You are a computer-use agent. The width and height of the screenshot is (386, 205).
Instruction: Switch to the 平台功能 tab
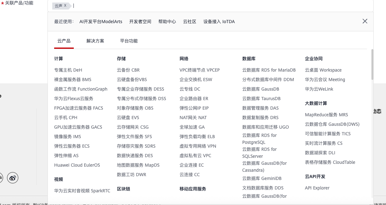129,41
